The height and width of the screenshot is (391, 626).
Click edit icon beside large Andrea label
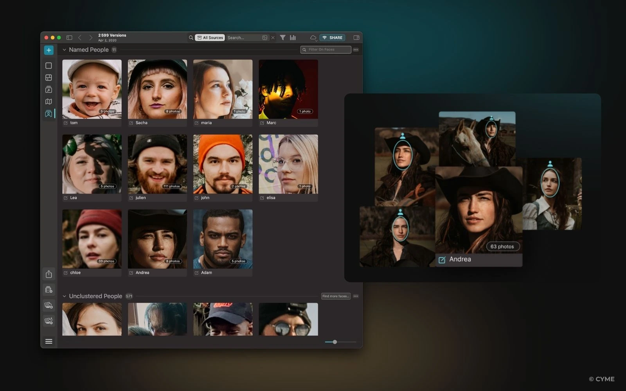pyautogui.click(x=442, y=260)
